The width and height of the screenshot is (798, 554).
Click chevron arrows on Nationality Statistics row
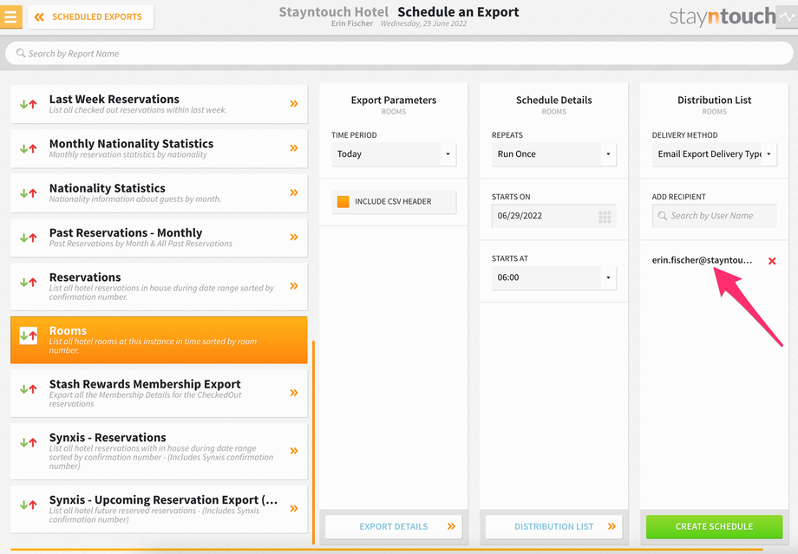coord(294,192)
